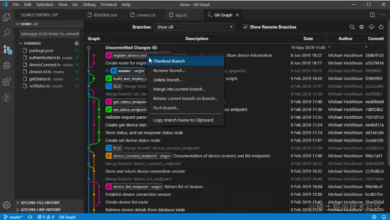Choose Rename Branch... menu entry
The height and width of the screenshot is (220, 390).
coord(186,70)
